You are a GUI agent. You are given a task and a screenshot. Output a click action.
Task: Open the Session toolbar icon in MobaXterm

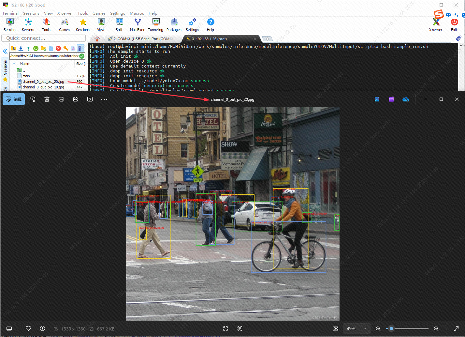pyautogui.click(x=10, y=25)
